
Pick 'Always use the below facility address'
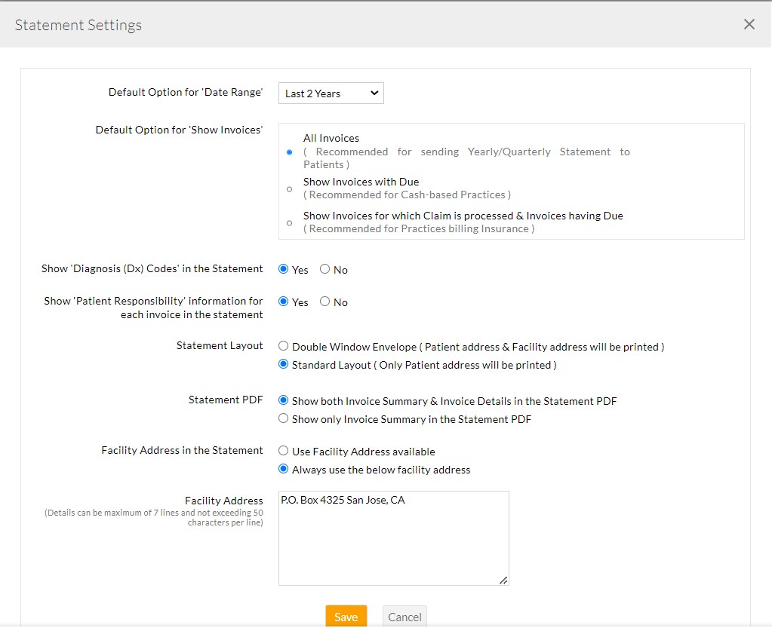(283, 468)
